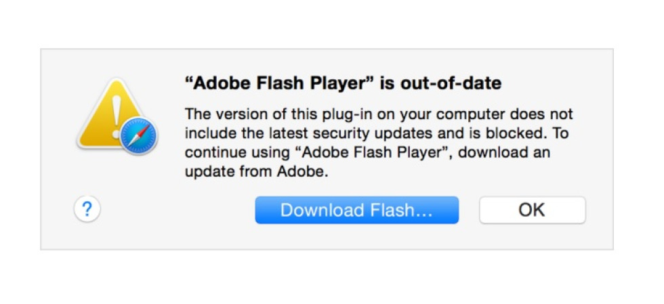Click the "Adobe Flash Player" is out-of-date heading
664x304 pixels.
(343, 84)
